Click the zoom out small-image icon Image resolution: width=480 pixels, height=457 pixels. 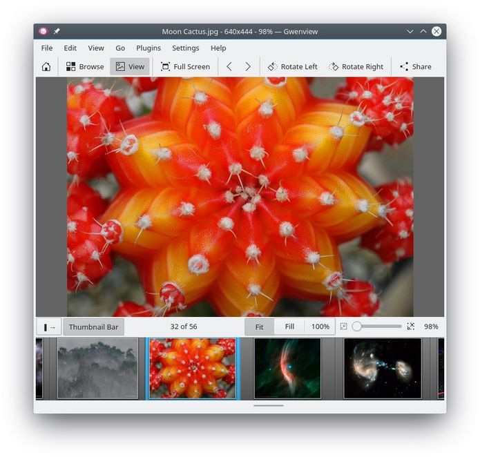point(343,327)
